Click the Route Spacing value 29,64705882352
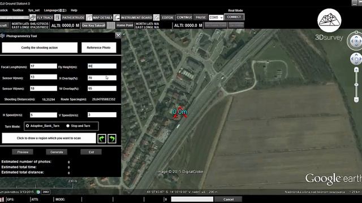The width and height of the screenshot is (362, 203). 104,99
